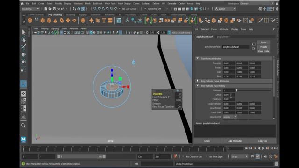Activate the Rotate tool in toolbox
Screen dimensions: 299x168
pyautogui.click(x=23, y=62)
